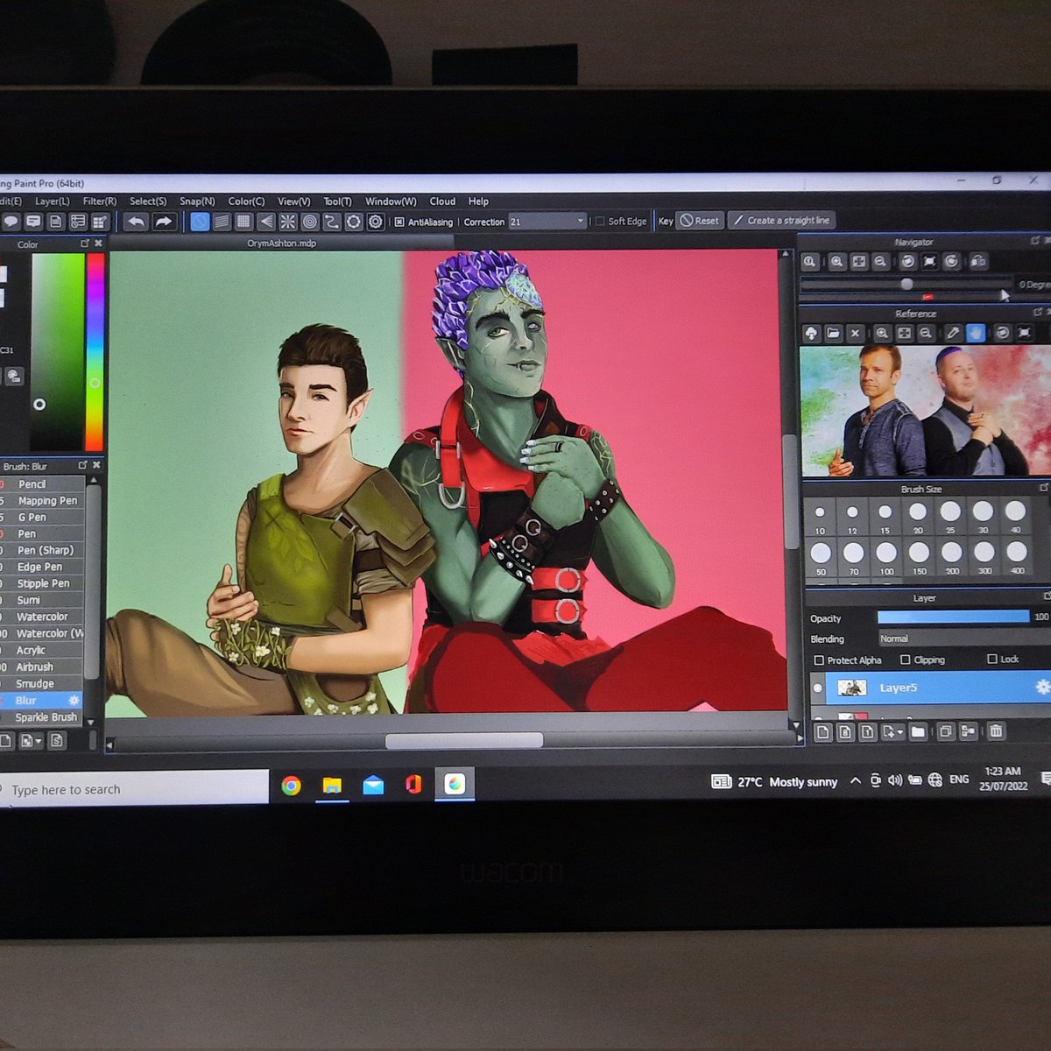Rotate canvas left in Navigator
Viewport: 1051px width, 1051px height.
pyautogui.click(x=908, y=261)
